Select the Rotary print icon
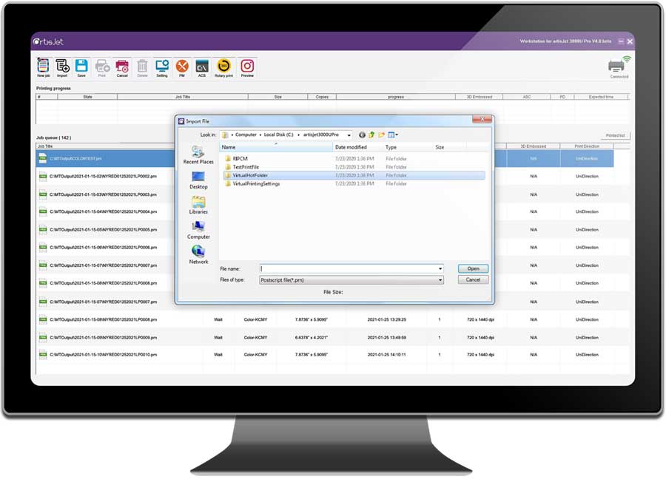 (223, 67)
